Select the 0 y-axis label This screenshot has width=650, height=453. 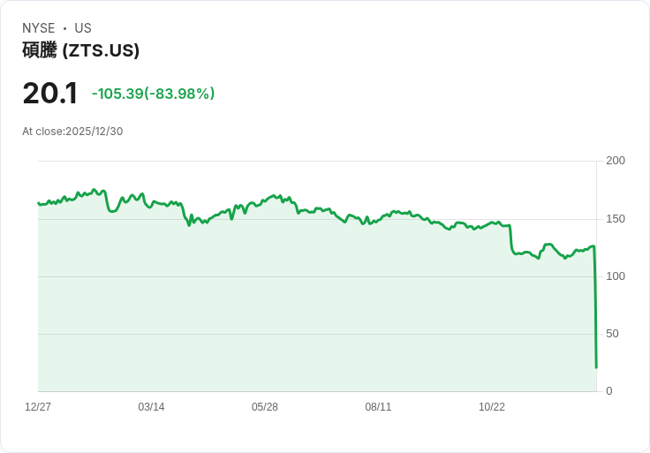(x=608, y=391)
